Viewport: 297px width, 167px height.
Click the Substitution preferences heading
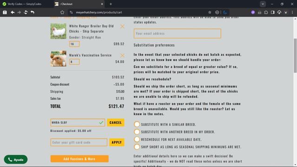coord(154,45)
